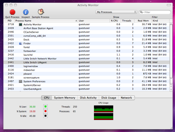Click the Activity Monitor process icon
Screen dimensions: 175x132
click(x=21, y=25)
